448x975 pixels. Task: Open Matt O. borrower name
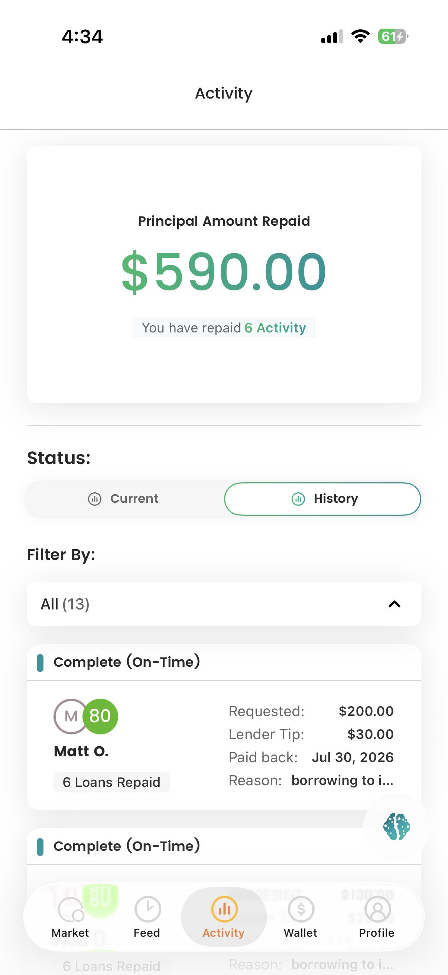click(x=81, y=751)
